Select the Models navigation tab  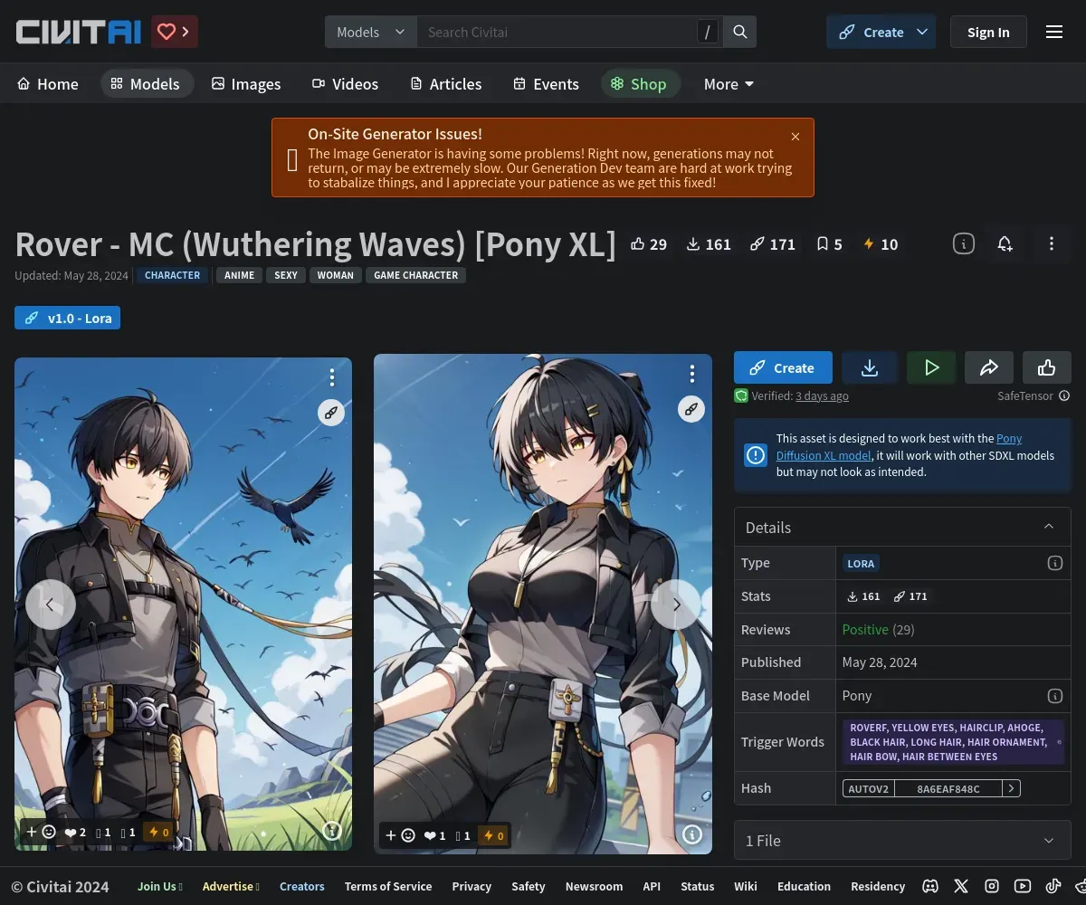tap(146, 84)
